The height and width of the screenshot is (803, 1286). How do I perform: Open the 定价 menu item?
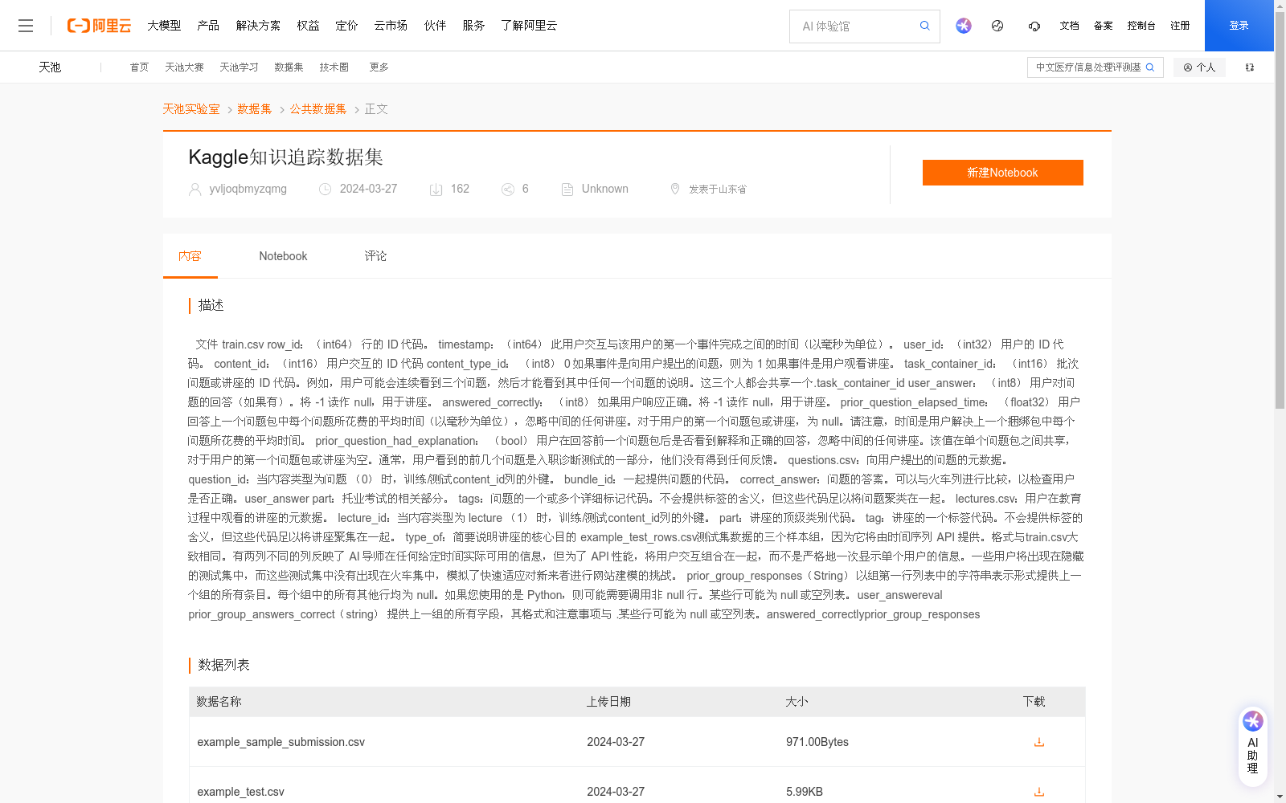[346, 26]
